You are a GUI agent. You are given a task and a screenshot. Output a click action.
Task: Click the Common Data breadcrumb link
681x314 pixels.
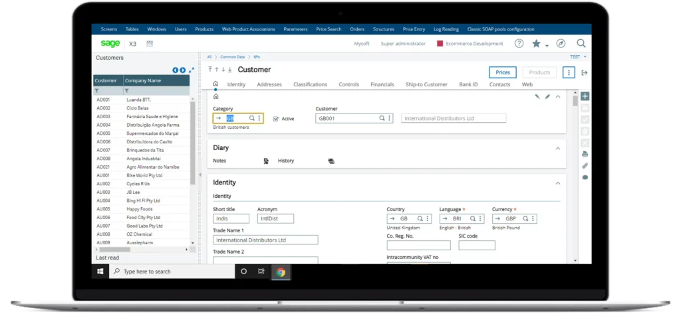233,57
